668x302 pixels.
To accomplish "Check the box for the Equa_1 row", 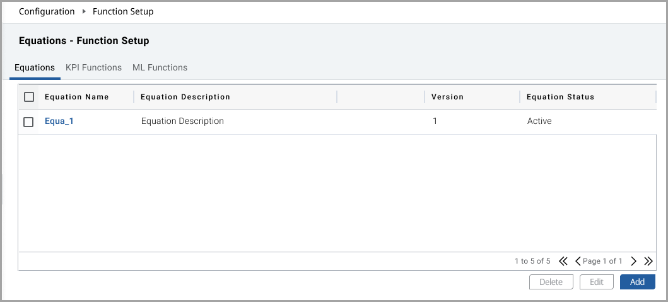I will 28,121.
